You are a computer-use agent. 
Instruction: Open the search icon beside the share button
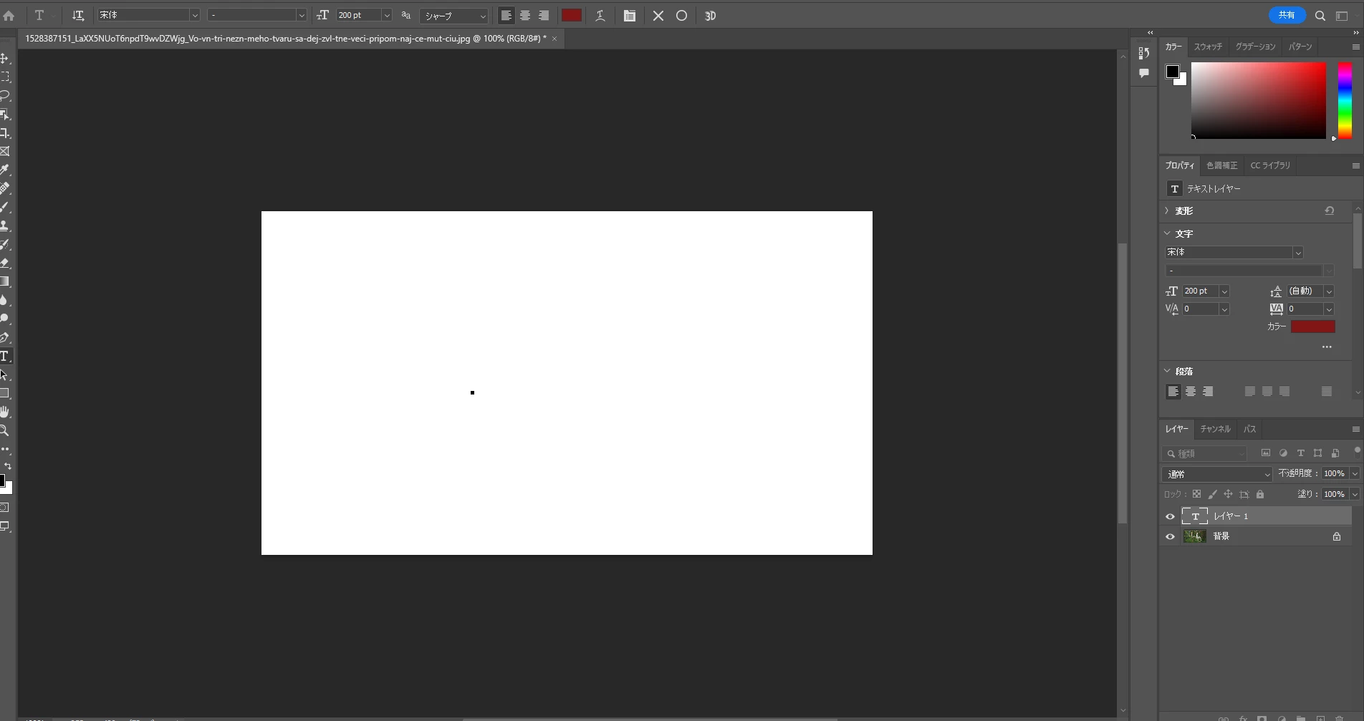pyautogui.click(x=1320, y=16)
